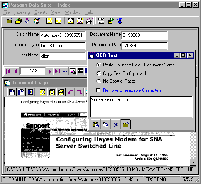The image size is (201, 184).
Task: Maximize the OCR Text dialog
Action: [x=183, y=55]
